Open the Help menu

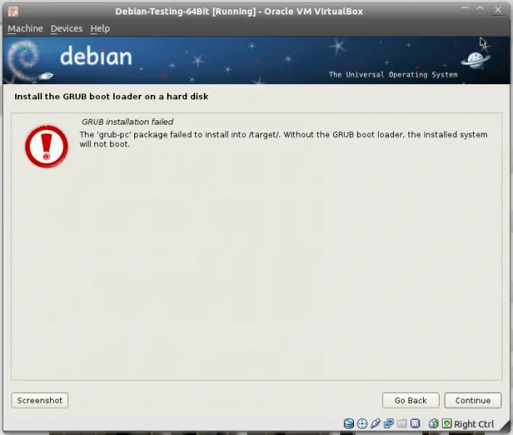100,29
